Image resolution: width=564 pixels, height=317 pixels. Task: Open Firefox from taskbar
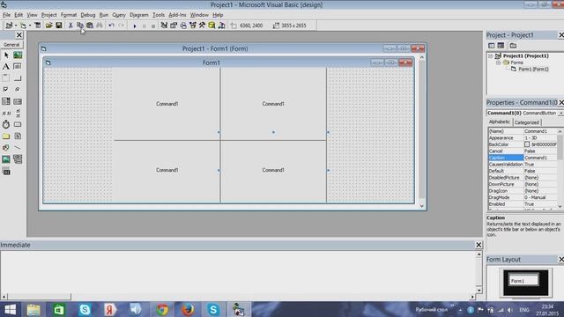click(x=188, y=309)
